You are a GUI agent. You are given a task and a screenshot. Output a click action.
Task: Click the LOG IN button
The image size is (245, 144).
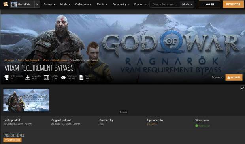point(209,4)
